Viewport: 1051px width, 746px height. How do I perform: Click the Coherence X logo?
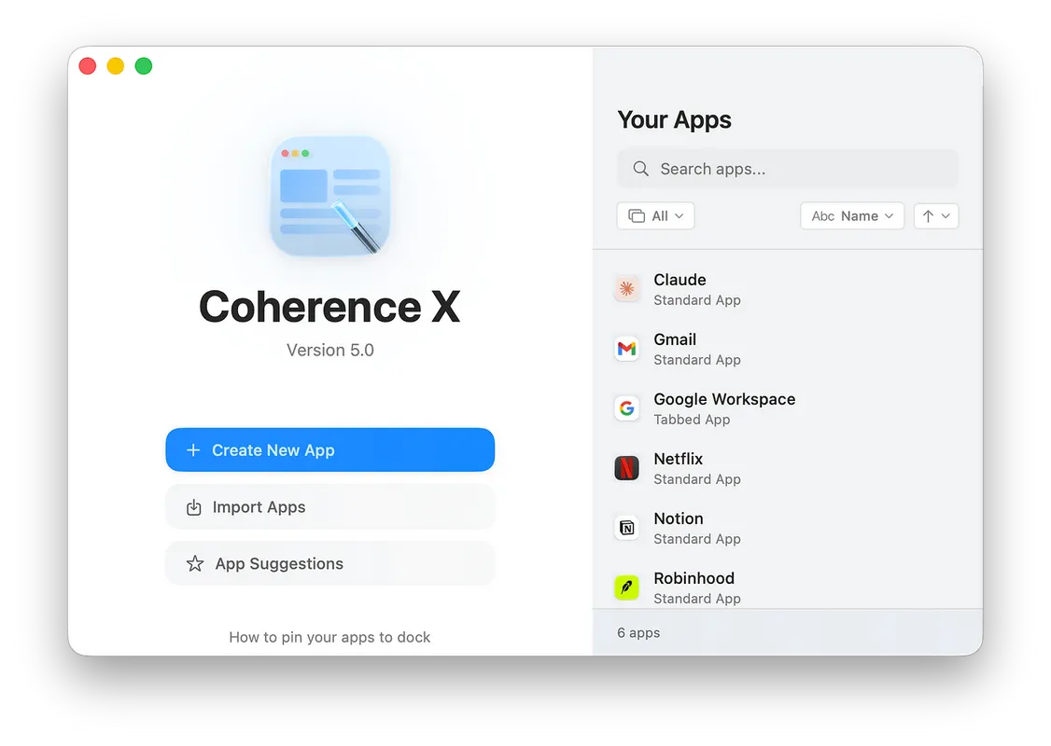[329, 196]
